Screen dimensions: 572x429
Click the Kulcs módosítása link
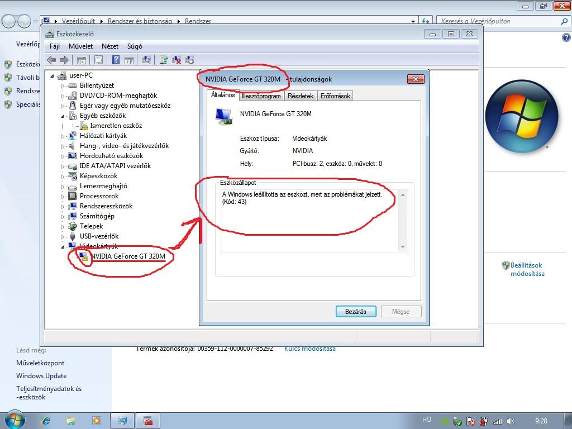(309, 349)
